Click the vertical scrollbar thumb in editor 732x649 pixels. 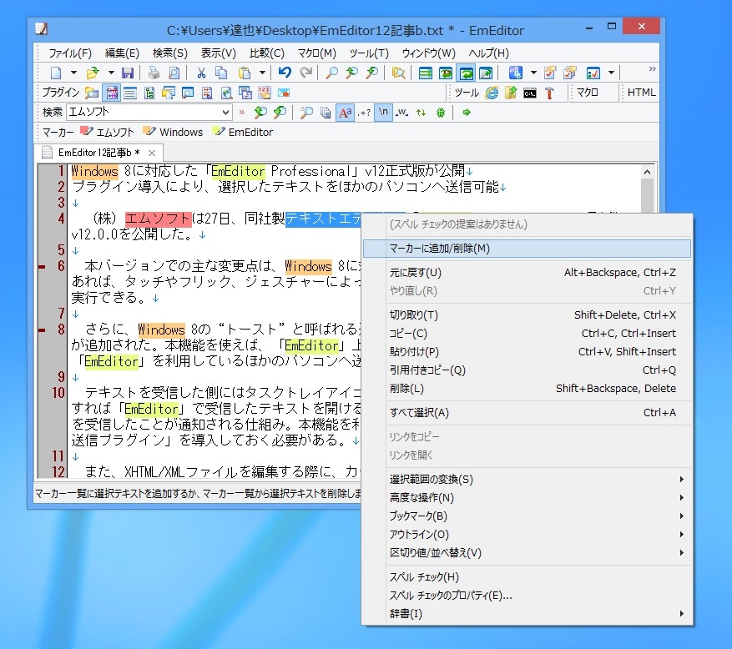[647, 196]
